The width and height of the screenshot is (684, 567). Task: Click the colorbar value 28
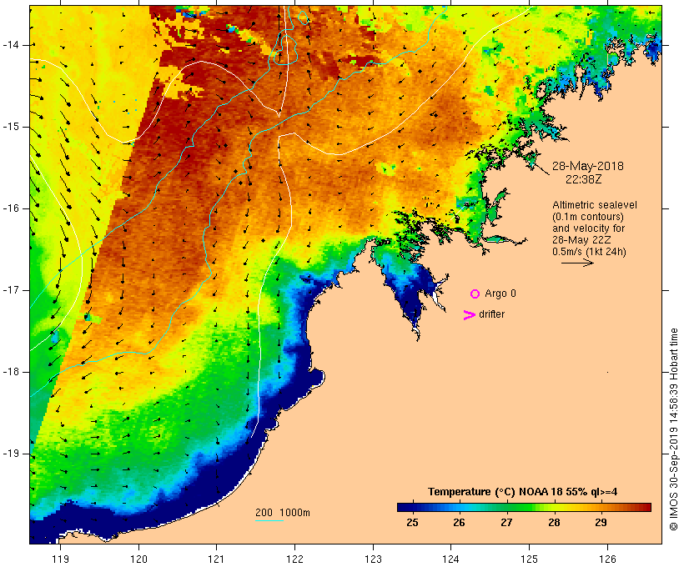554,522
